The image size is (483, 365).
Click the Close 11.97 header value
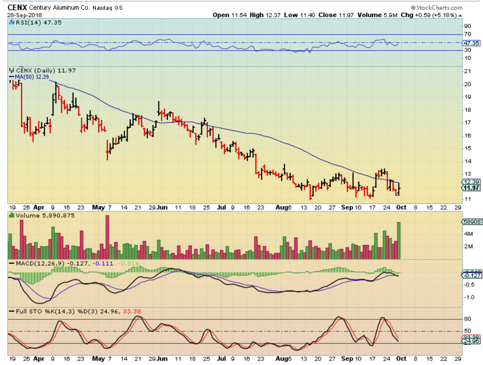click(336, 15)
